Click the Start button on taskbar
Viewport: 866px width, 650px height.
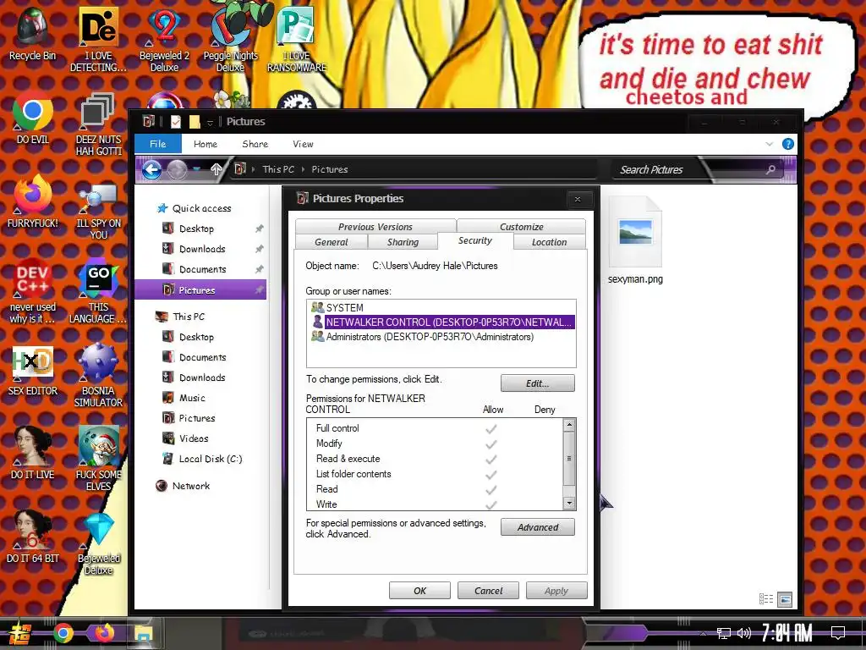(x=20, y=633)
